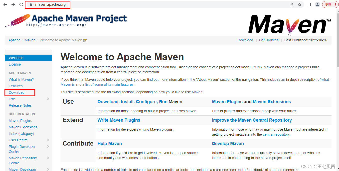This screenshot has height=171, width=339.
Task: Open Release Notes in the sidebar
Action: [20, 105]
